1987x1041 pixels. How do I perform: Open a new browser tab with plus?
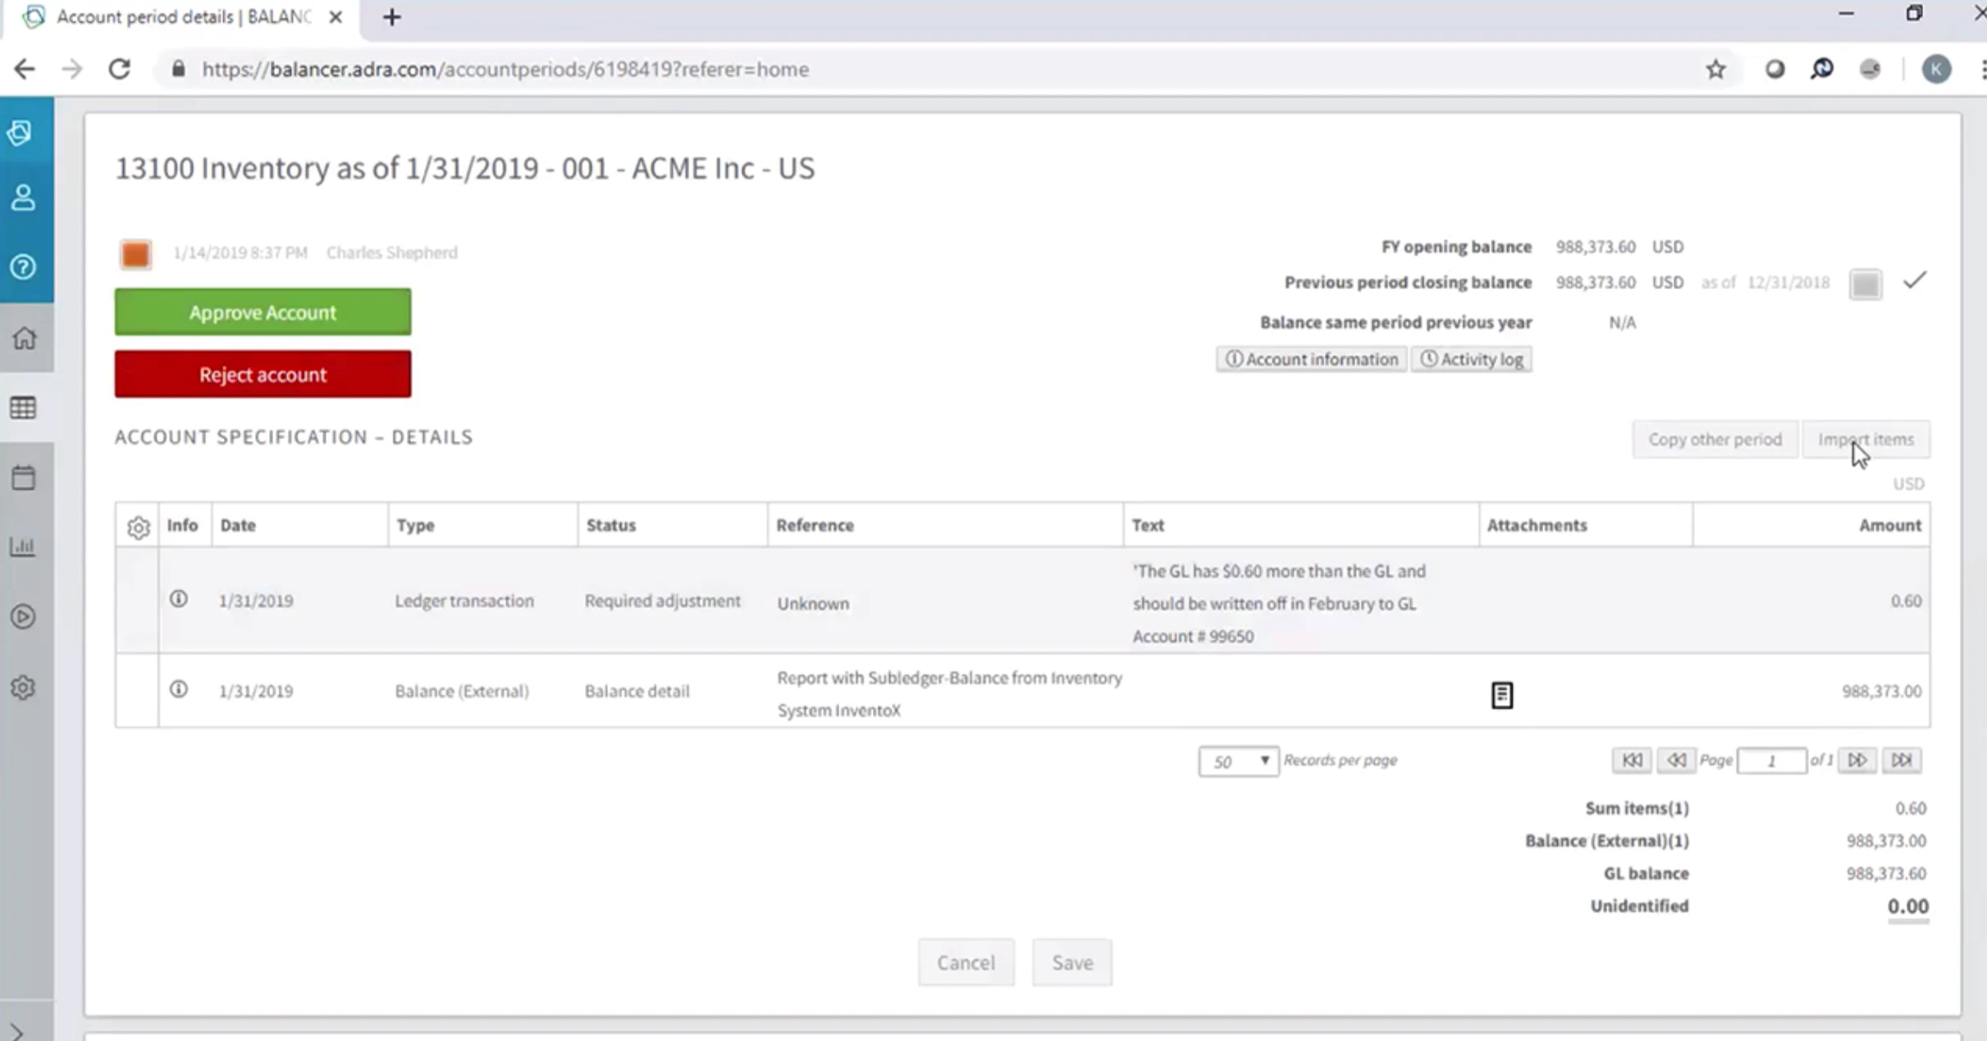point(392,17)
